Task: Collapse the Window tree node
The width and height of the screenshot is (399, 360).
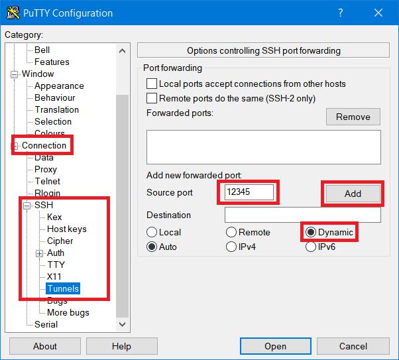Action: pos(15,74)
